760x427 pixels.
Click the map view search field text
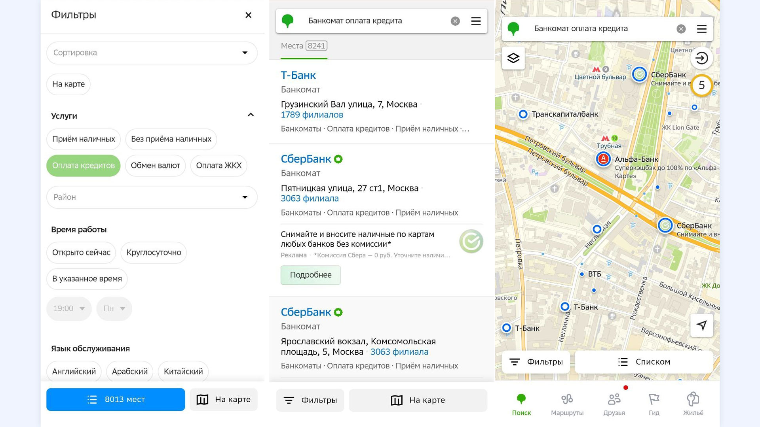pos(581,28)
